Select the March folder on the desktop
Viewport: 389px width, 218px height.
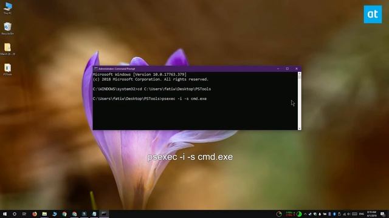click(x=8, y=48)
